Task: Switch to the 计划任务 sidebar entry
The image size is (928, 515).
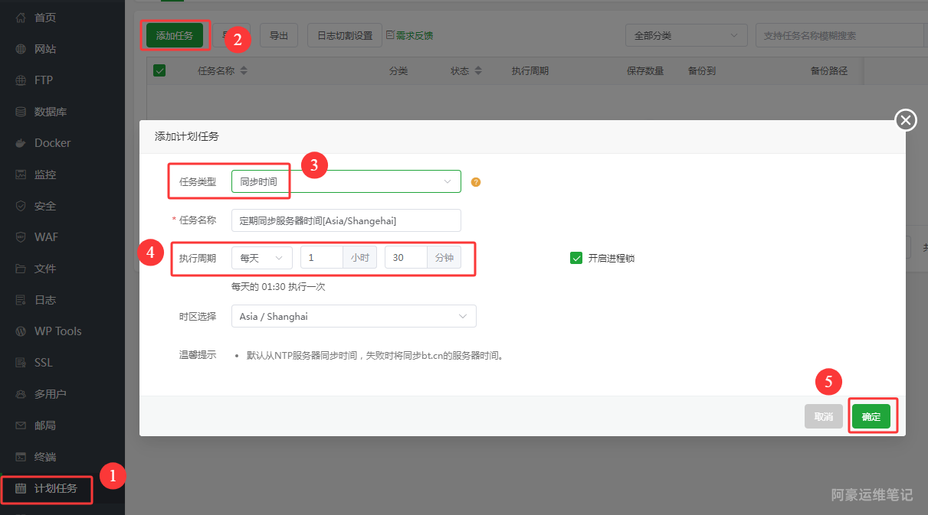Action: (46, 487)
